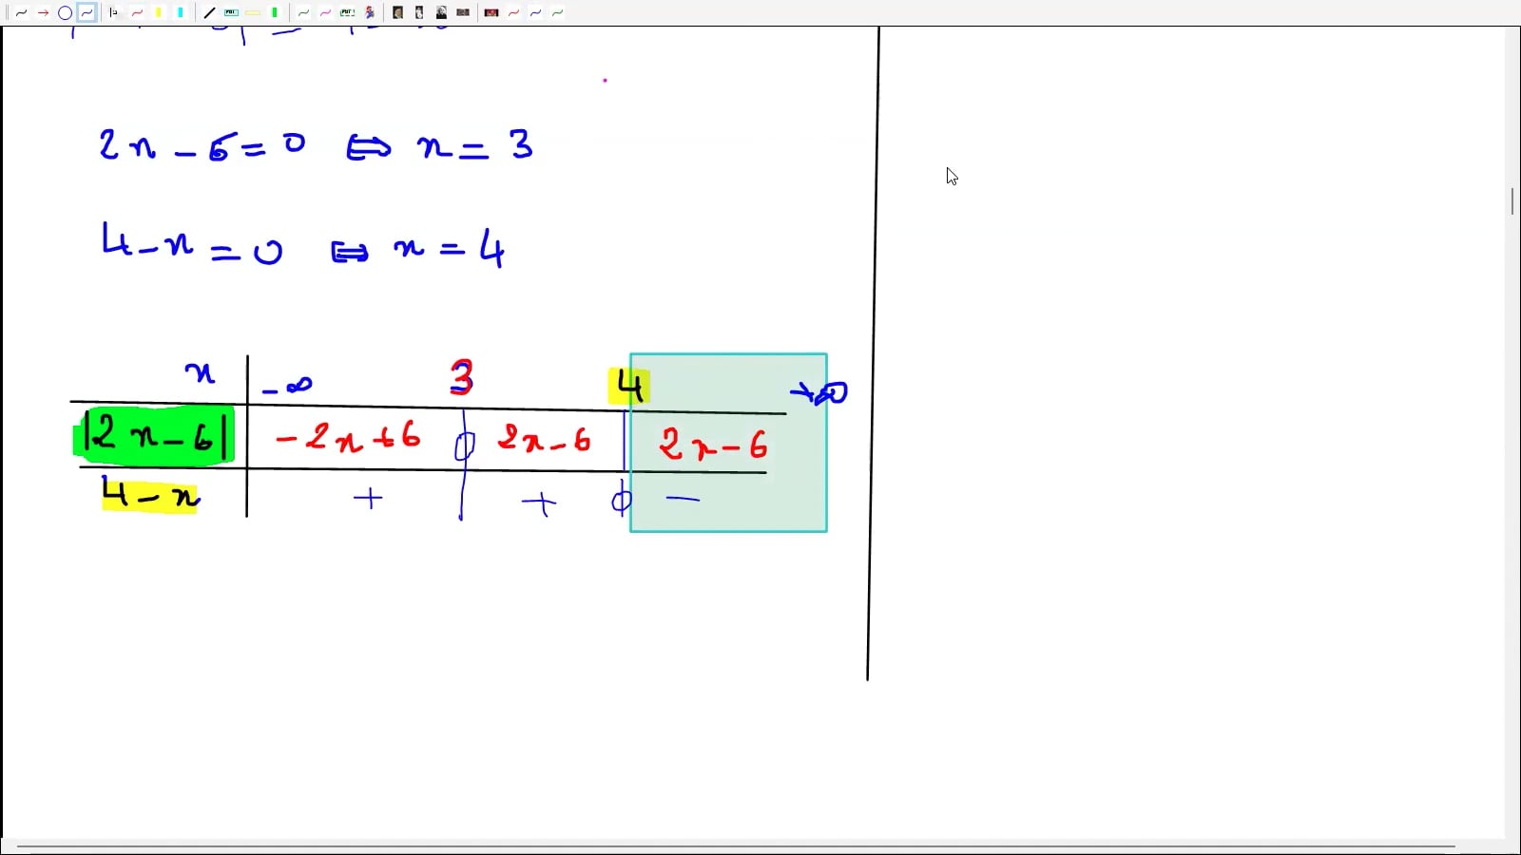
Task: Click the vertical scrollbar thumb
Action: point(1512,200)
